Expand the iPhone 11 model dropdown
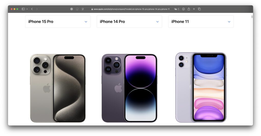The image size is (261, 136). pos(201,22)
